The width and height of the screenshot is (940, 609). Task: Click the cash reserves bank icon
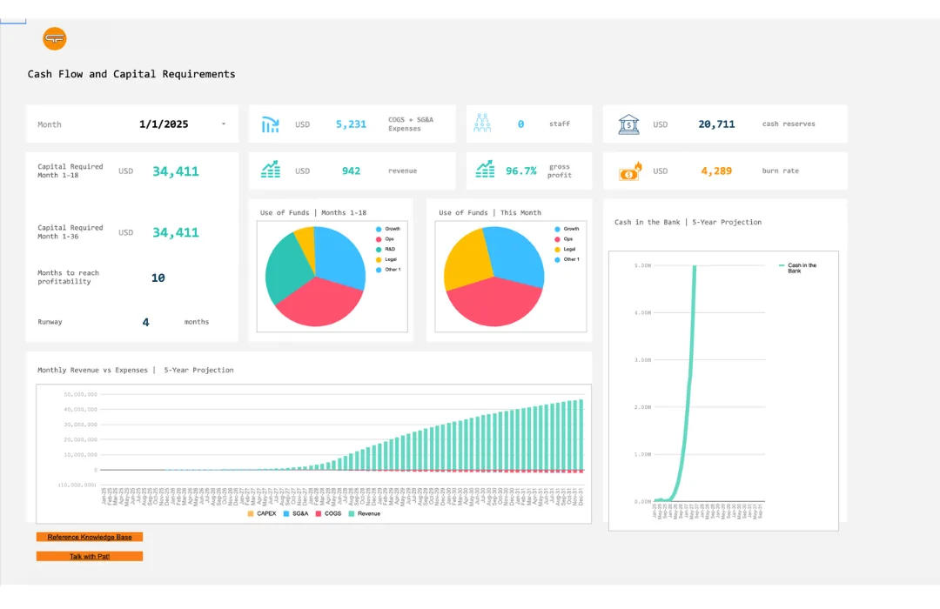pyautogui.click(x=629, y=124)
